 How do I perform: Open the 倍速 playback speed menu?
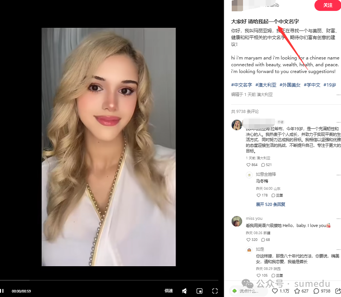click(x=168, y=291)
